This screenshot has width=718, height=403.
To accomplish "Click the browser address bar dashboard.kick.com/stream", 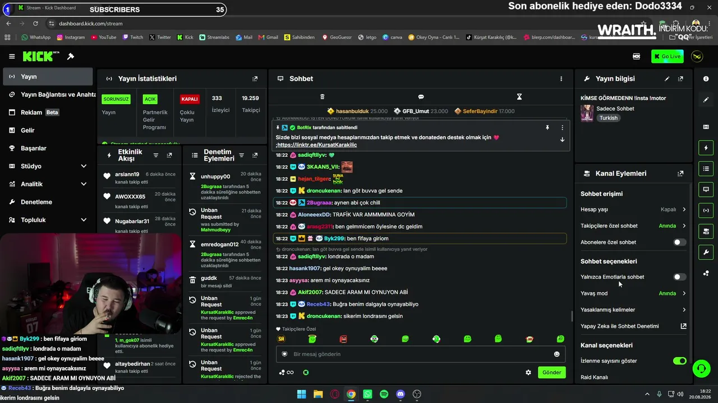I will coord(90,24).
